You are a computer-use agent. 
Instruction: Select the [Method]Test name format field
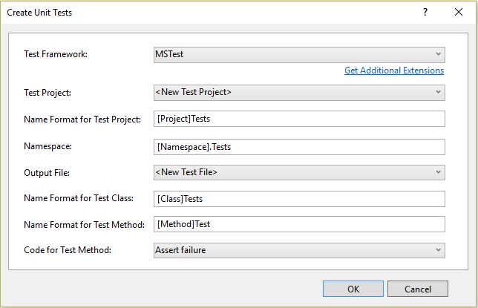click(x=298, y=224)
